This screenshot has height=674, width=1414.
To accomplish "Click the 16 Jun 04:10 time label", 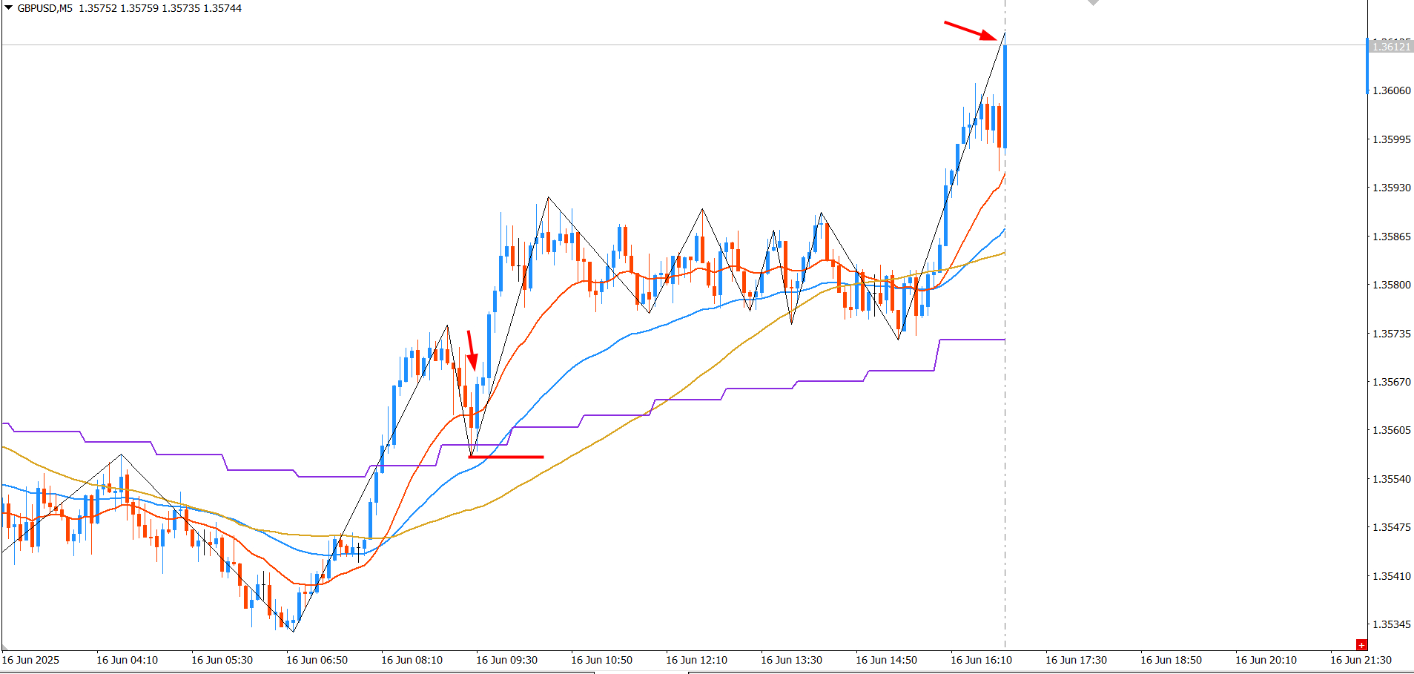I will [x=127, y=660].
